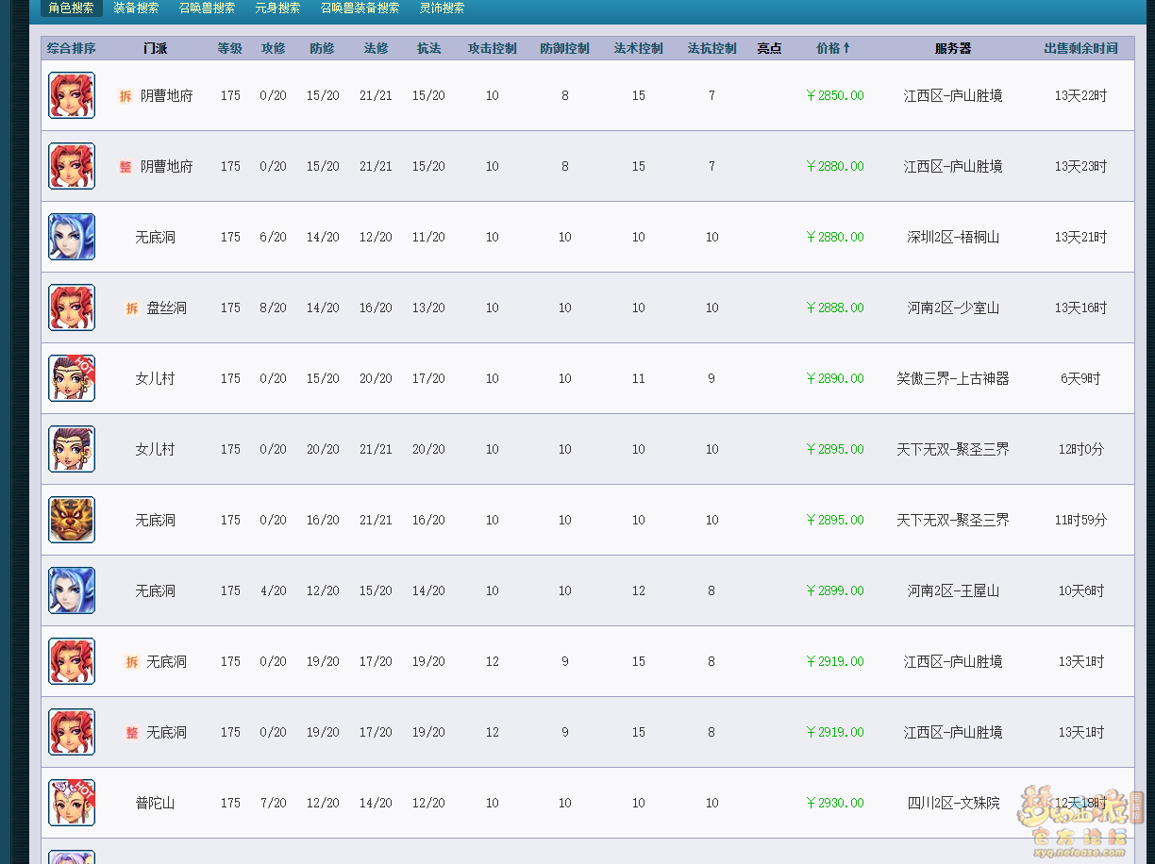Click avatar of 拆 无底洞 listing at ¥2919.00
The image size is (1155, 864).
click(x=72, y=661)
